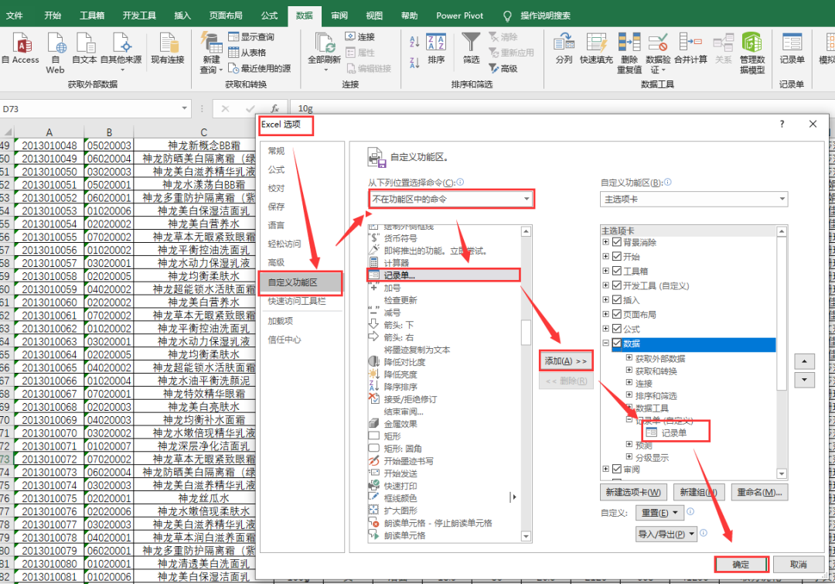Sort ascending with the A-Z icon
Viewport: 835px width, 584px height.
point(414,42)
